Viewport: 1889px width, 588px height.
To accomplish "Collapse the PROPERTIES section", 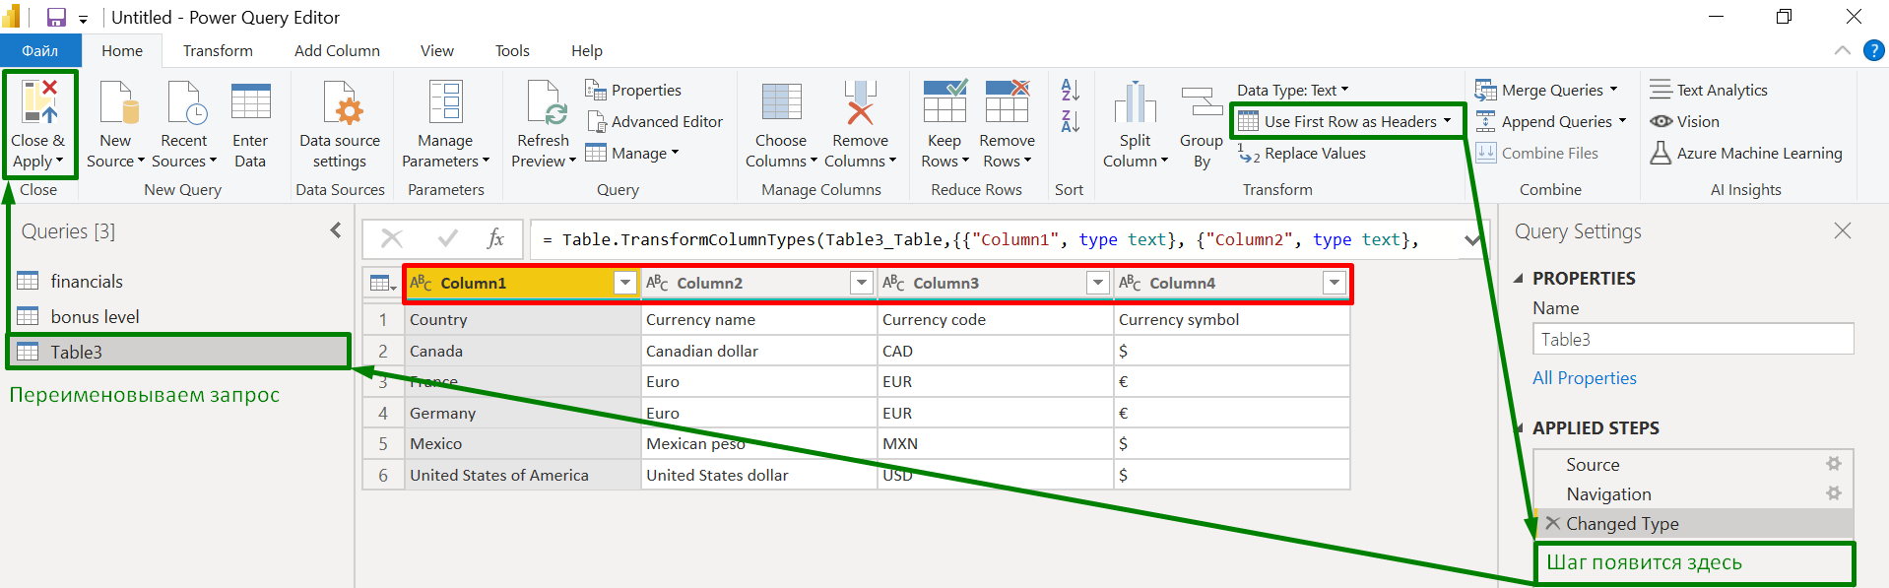I will [x=1518, y=279].
